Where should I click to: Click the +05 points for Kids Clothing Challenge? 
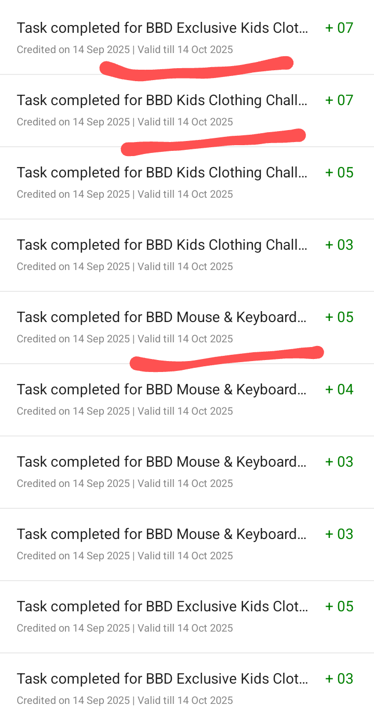point(339,173)
